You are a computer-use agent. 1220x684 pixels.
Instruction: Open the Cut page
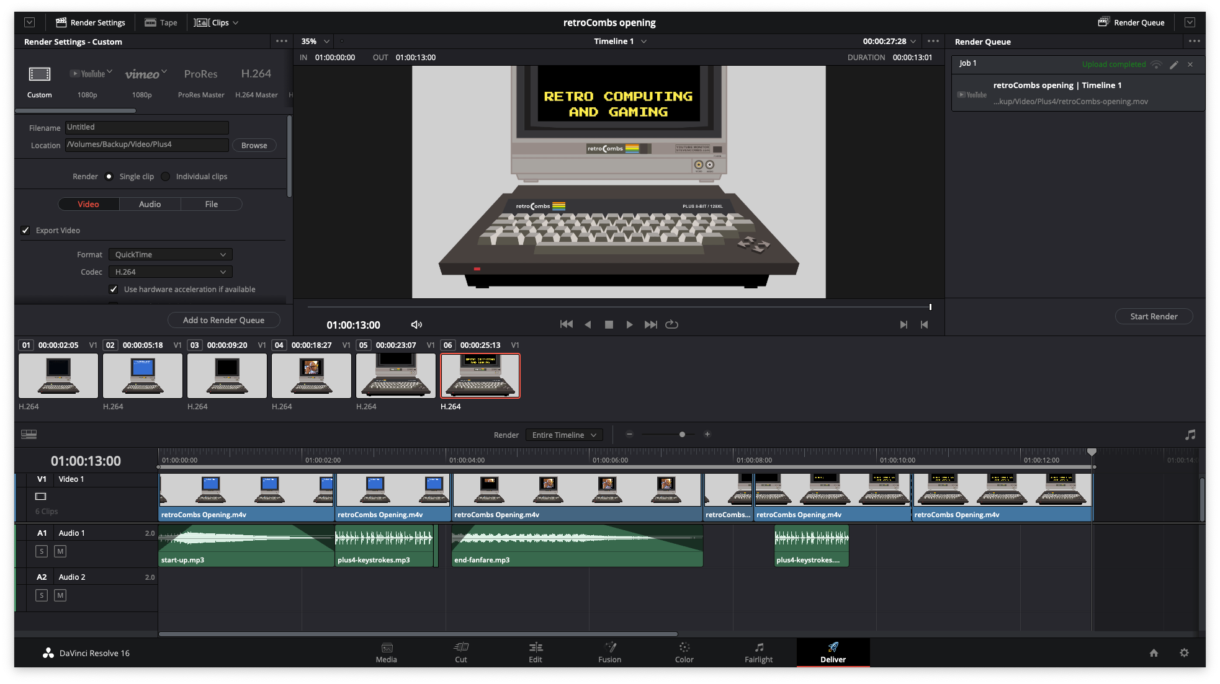(460, 652)
